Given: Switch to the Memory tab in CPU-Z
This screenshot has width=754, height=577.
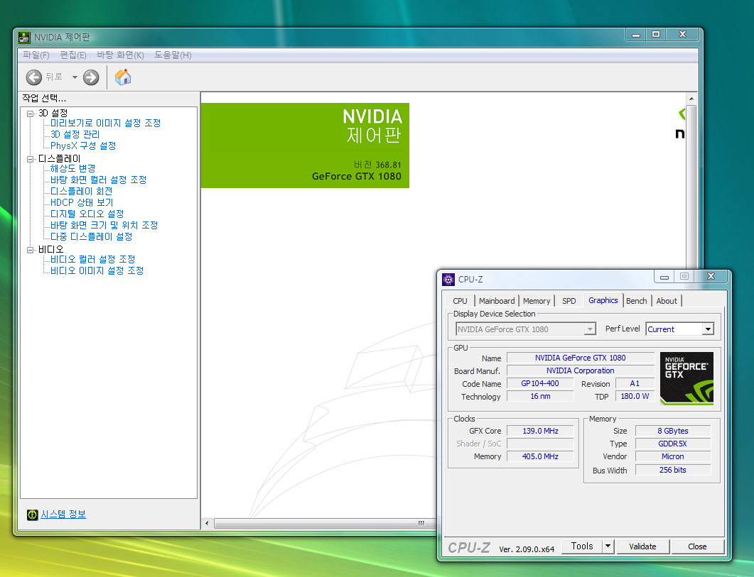Looking at the screenshot, I should click(x=537, y=301).
